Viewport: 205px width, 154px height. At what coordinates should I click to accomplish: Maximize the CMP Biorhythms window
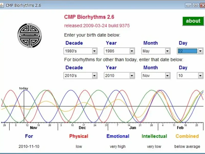[x=196, y=5]
